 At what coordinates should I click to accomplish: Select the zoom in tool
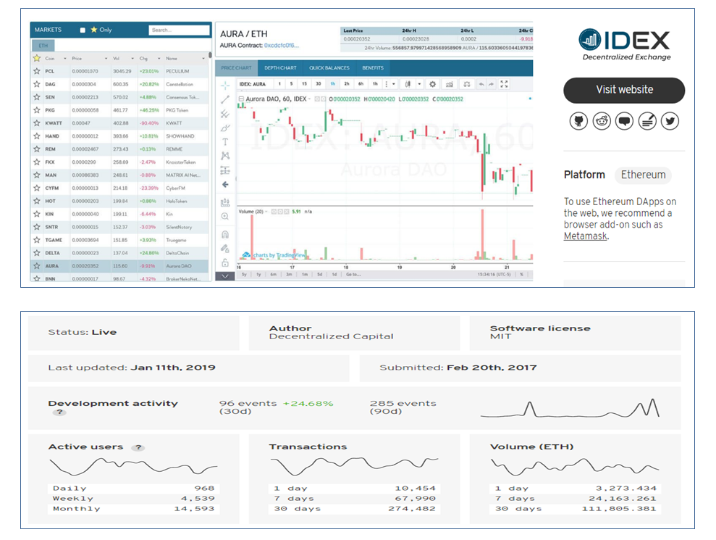click(x=225, y=216)
